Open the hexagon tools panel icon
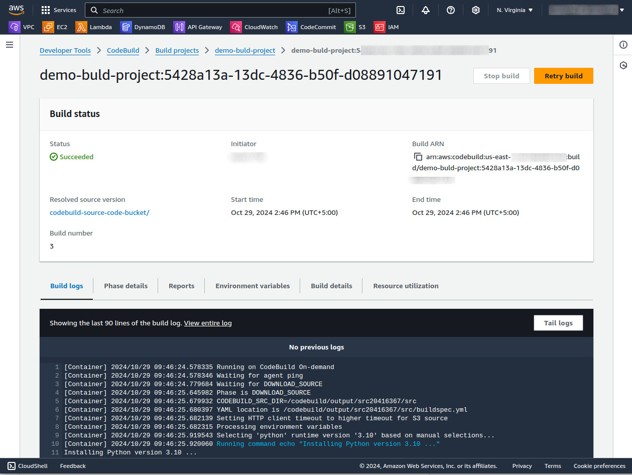The height and width of the screenshot is (475, 632). pyautogui.click(x=623, y=65)
